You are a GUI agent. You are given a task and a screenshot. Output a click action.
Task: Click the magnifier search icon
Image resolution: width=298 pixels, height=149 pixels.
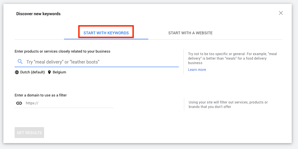pos(20,62)
